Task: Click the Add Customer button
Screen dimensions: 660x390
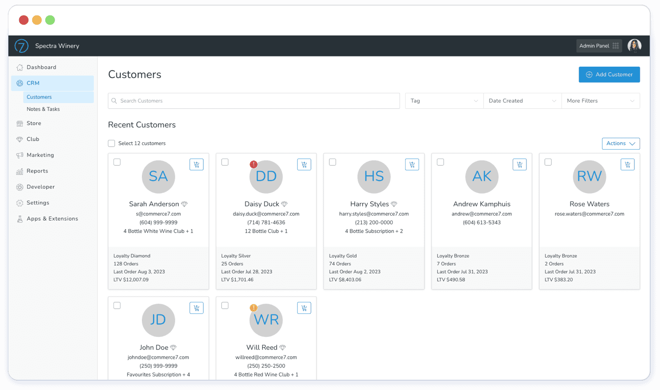Action: pos(609,75)
